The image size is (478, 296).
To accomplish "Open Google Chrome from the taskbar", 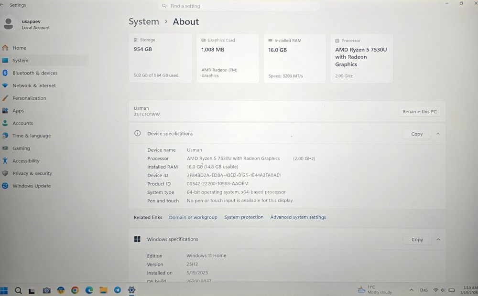I will [x=75, y=290].
